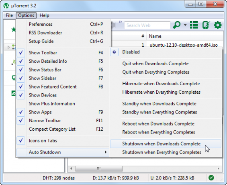Click the remote device phone icon
Viewport: 227px width, 185px height.
click(x=206, y=25)
